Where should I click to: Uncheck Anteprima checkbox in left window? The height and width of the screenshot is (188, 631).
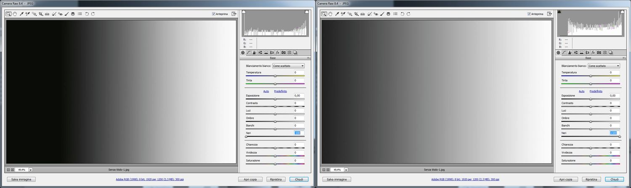click(x=214, y=14)
